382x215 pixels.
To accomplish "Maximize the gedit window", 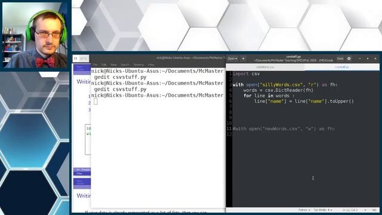I will click(x=368, y=59).
